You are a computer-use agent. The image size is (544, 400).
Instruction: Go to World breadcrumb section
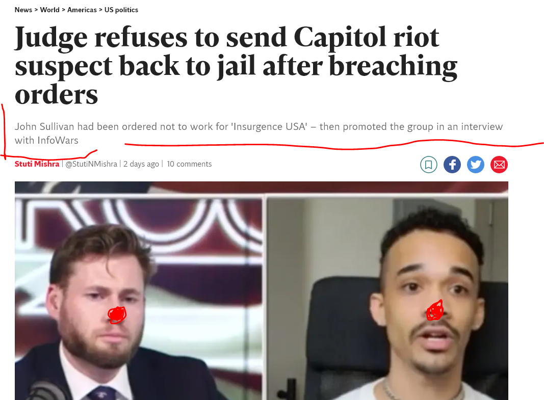coord(49,10)
